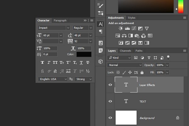Open the Strong anti-aliasing dropdown

83,79
